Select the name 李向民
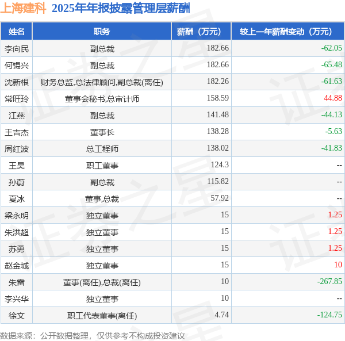This screenshot has height=341, width=345. click(17, 49)
